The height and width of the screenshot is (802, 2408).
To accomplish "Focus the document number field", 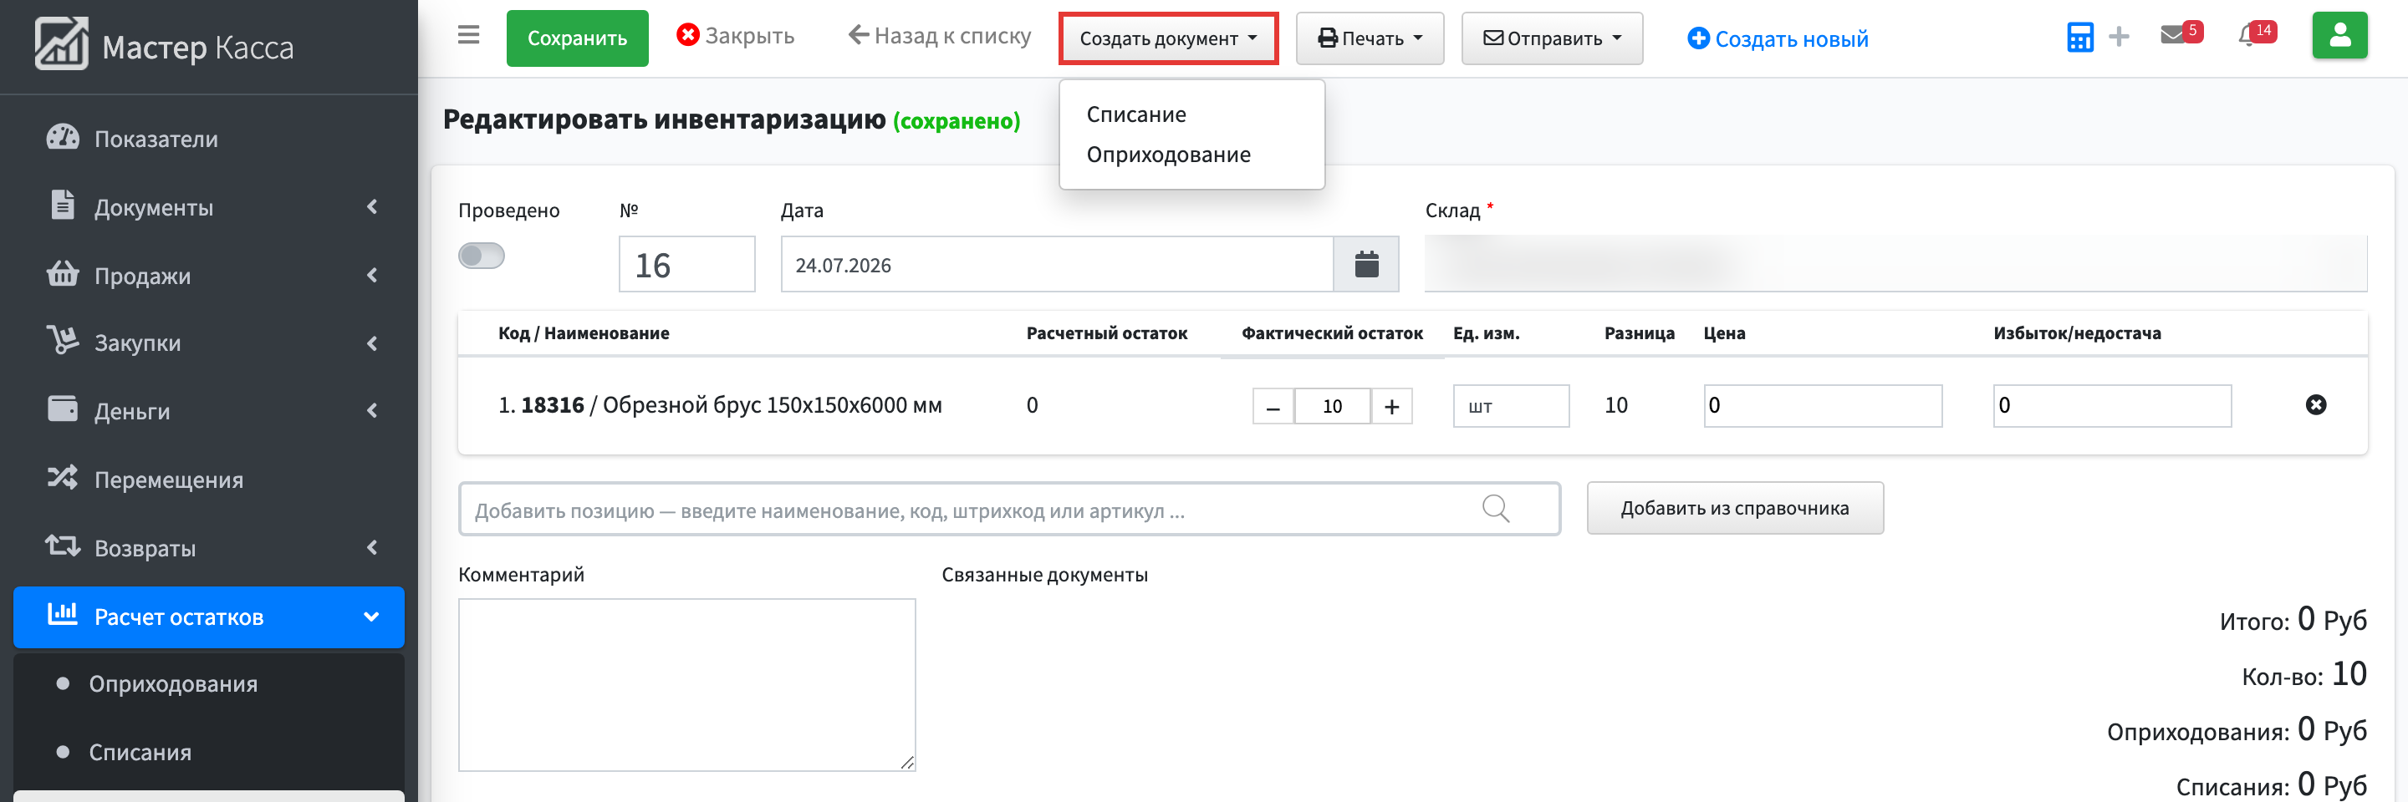I will [687, 264].
